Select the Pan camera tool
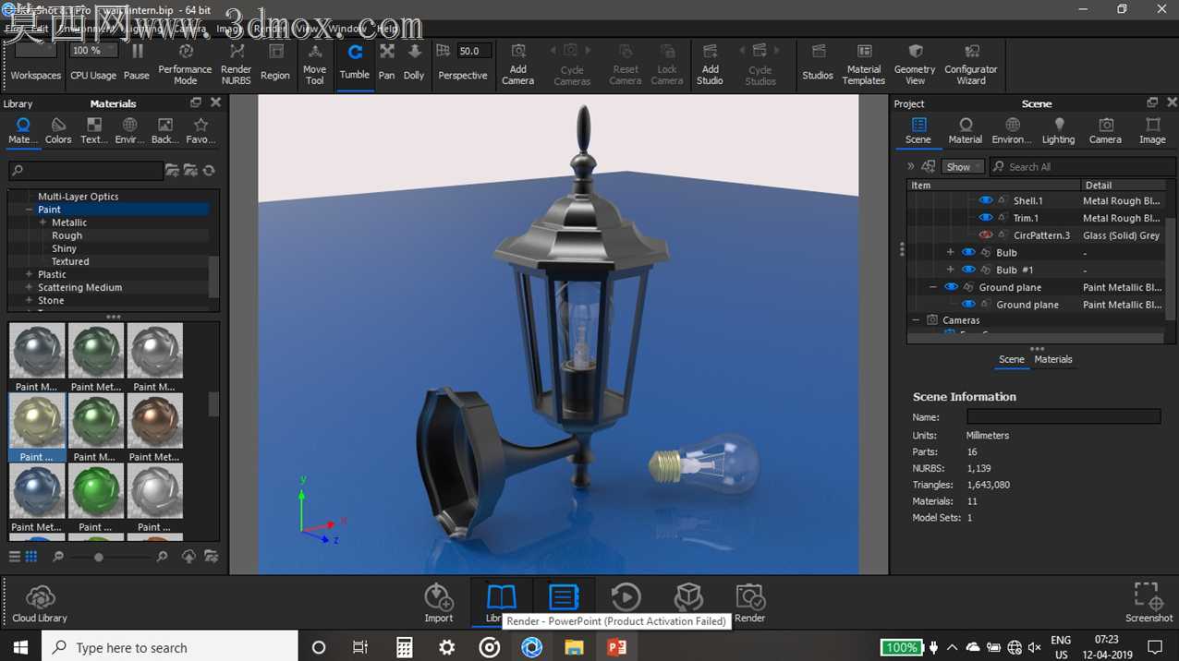The image size is (1179, 661). tap(386, 63)
